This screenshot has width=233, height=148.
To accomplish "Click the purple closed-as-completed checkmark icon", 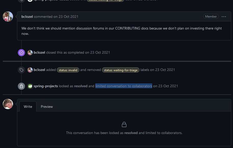I will coord(21,53).
